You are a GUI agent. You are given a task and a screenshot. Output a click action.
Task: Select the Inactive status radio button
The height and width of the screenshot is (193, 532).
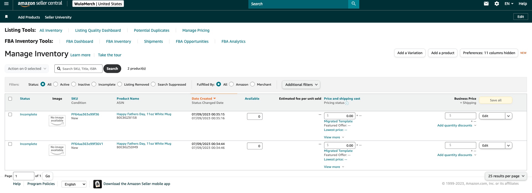74,84
